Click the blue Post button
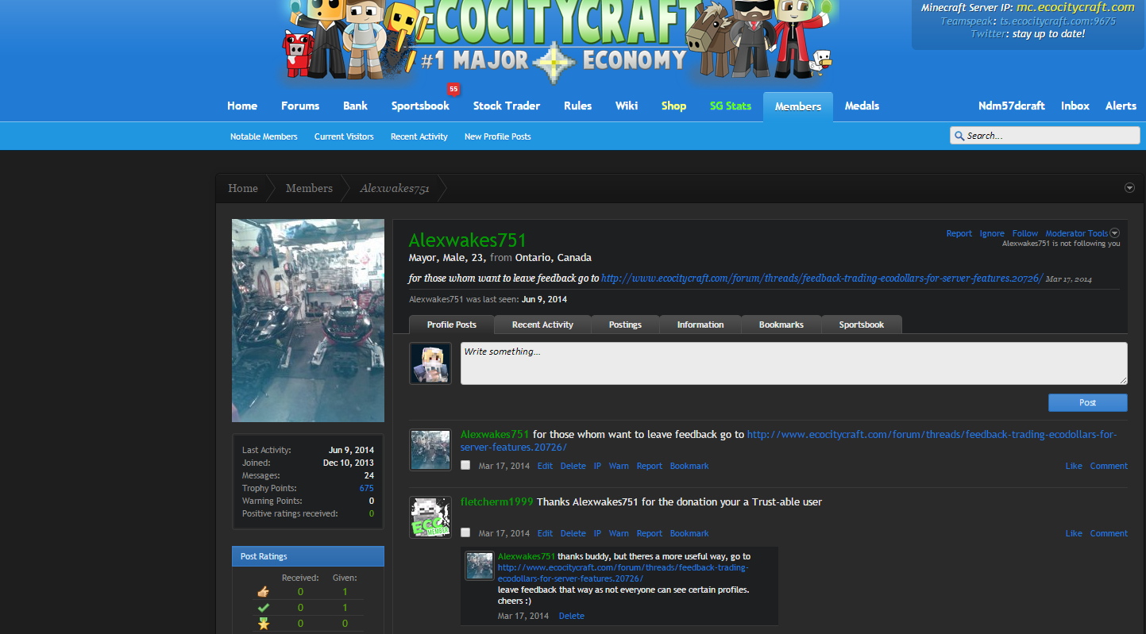 1088,402
